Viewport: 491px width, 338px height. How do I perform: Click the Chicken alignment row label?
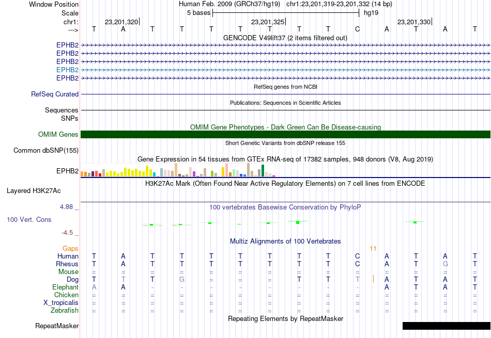66,295
